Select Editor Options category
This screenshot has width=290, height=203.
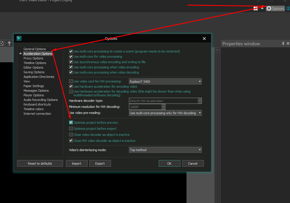pos(33,67)
